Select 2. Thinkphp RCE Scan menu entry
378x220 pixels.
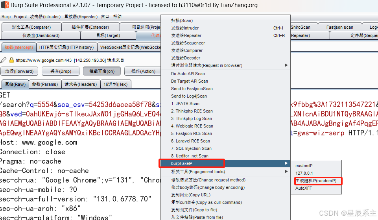pyautogui.click(x=225, y=111)
